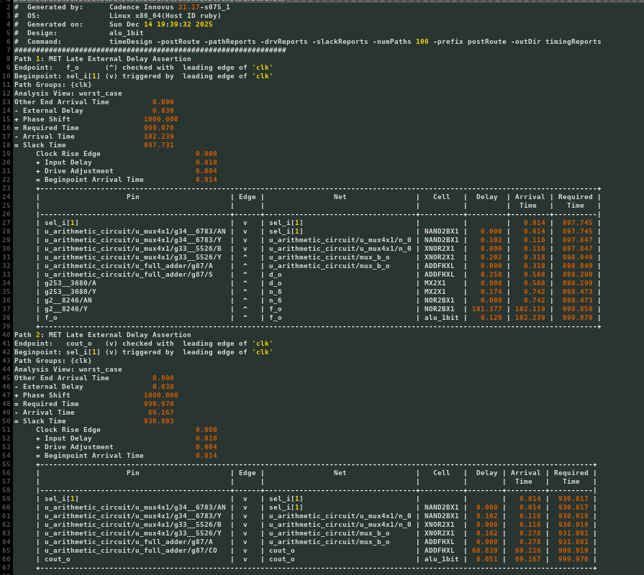The image size is (644, 575).
Task: Click Path 1 Input Delay value 0.010
Action: [207, 162]
